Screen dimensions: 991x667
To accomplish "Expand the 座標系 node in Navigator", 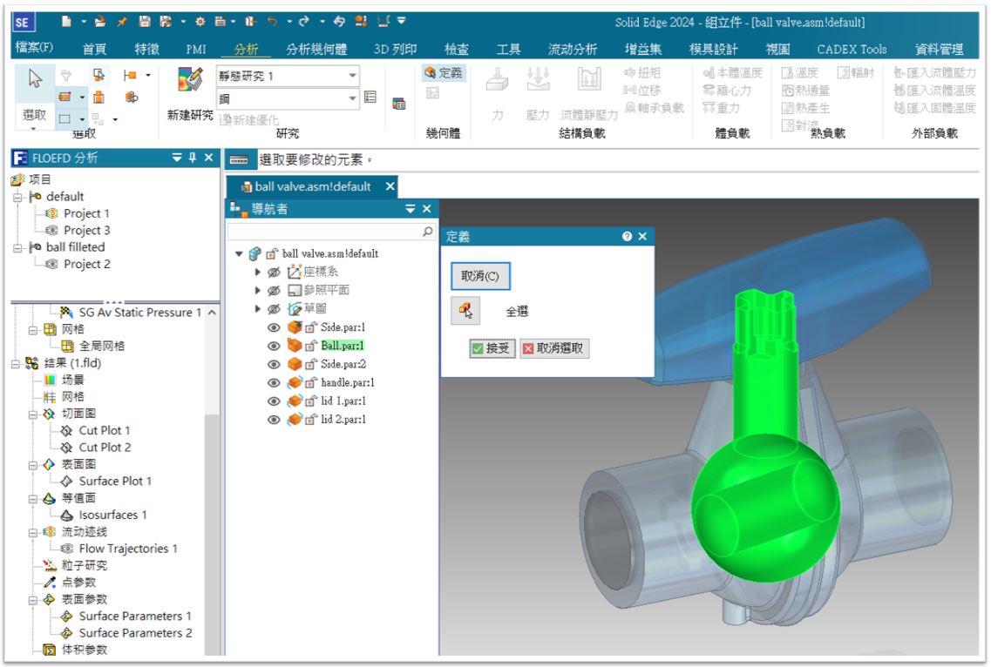I will click(257, 273).
